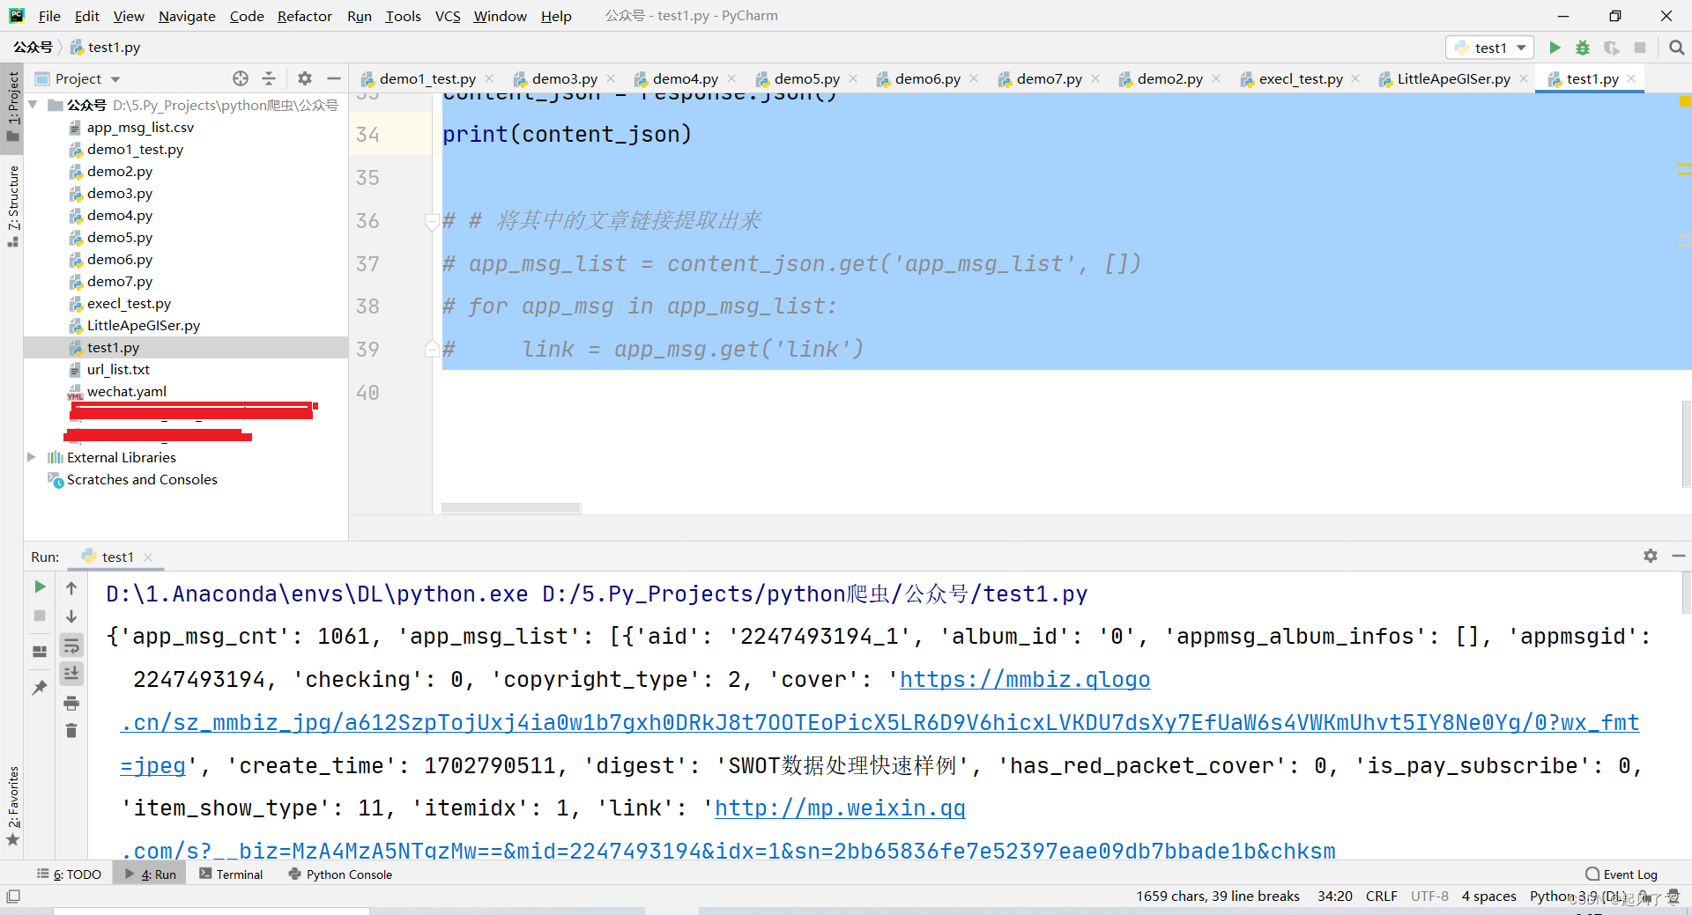
Task: Collapse the 公众号 project root folder
Action: pos(33,105)
